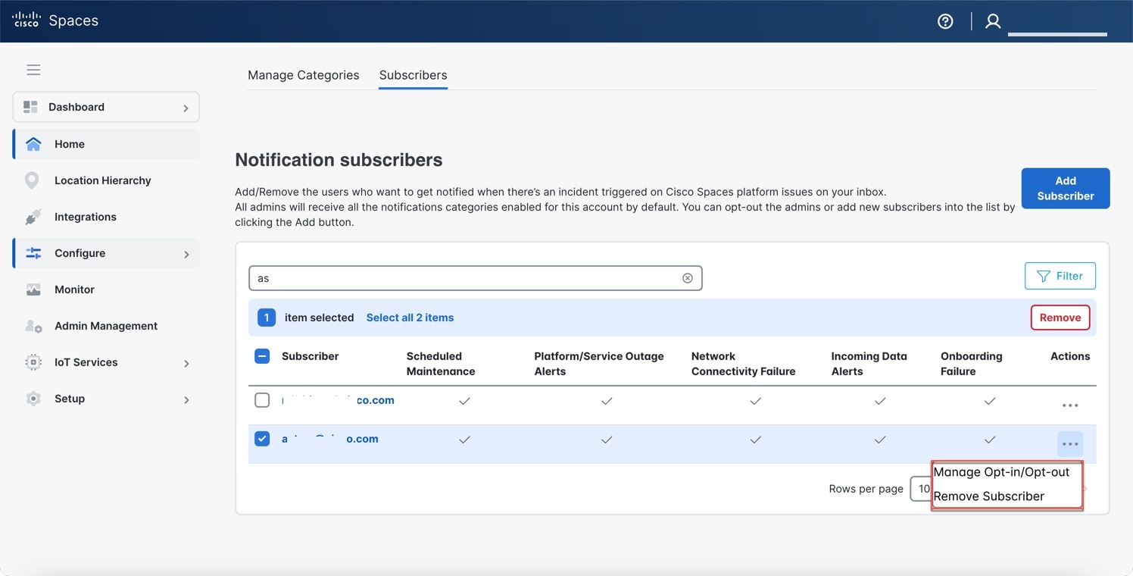Switch to the Subscribers tab

[x=414, y=75]
